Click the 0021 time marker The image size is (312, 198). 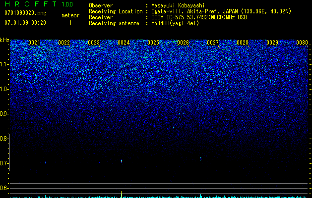34,43
